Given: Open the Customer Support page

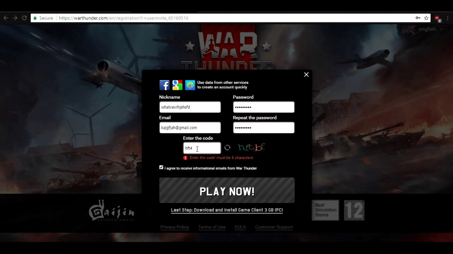Looking at the screenshot, I should [274, 227].
